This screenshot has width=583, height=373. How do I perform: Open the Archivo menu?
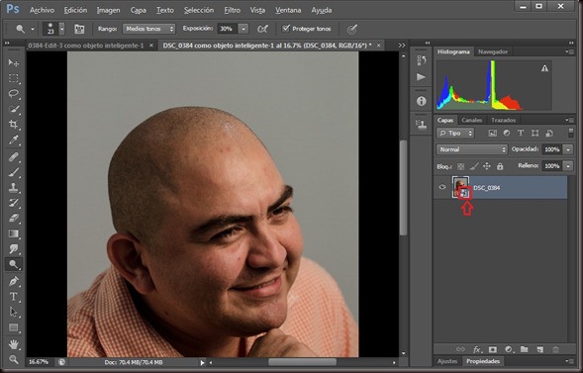(x=42, y=11)
